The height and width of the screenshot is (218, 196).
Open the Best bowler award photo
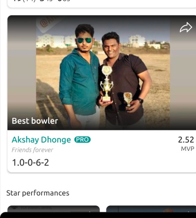(103, 73)
